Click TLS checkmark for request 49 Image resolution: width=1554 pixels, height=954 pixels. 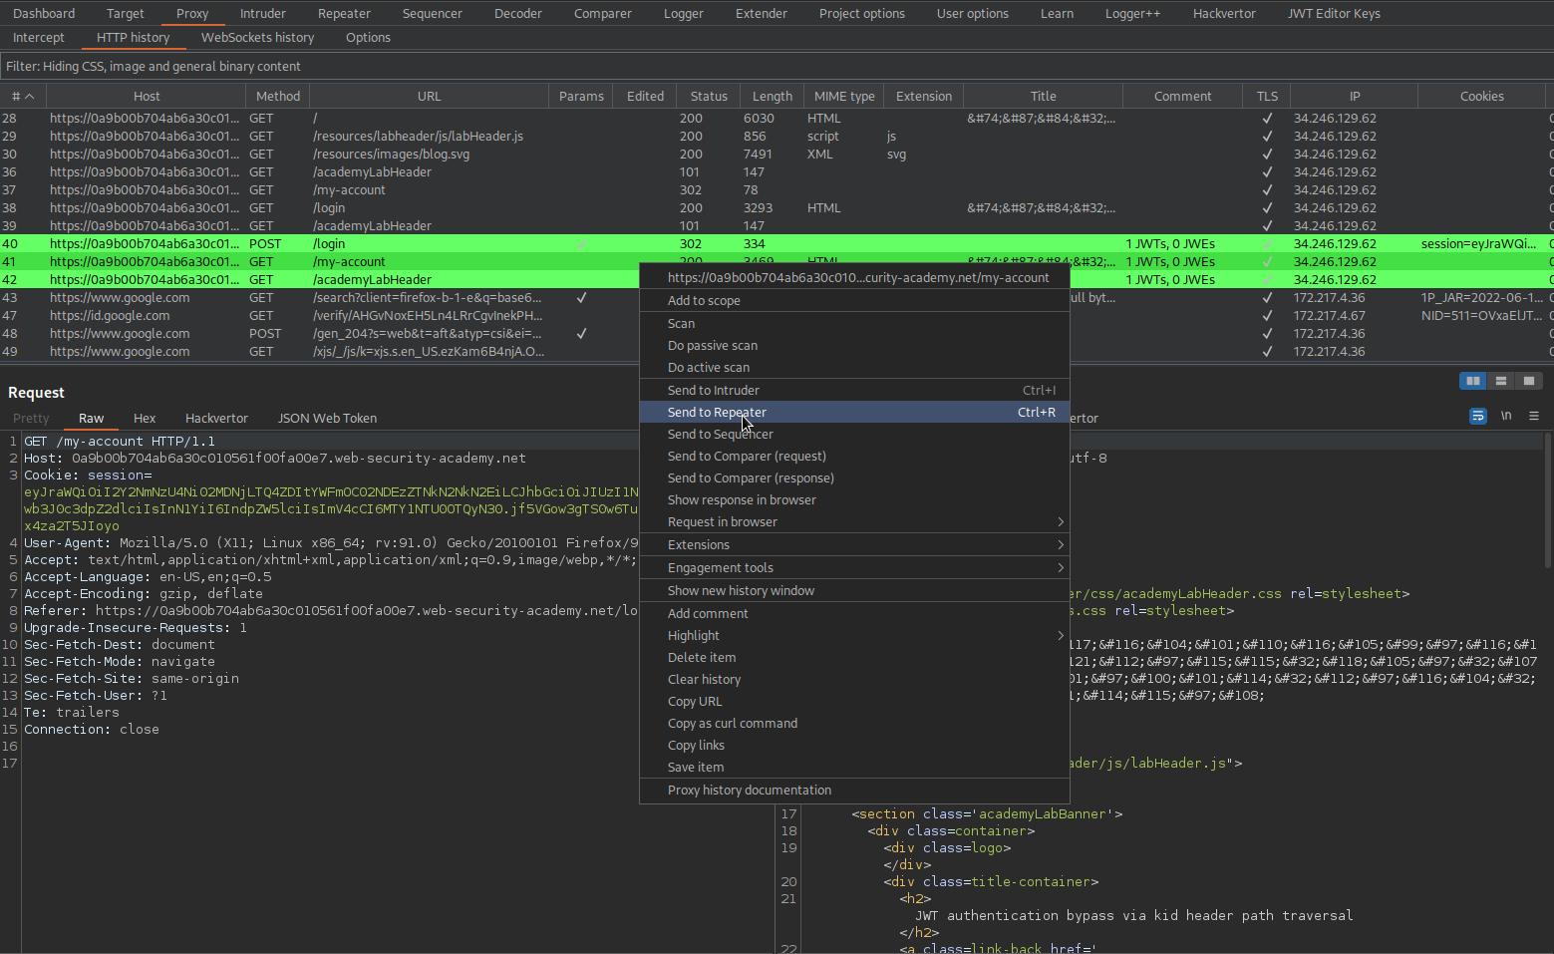[x=1267, y=352]
